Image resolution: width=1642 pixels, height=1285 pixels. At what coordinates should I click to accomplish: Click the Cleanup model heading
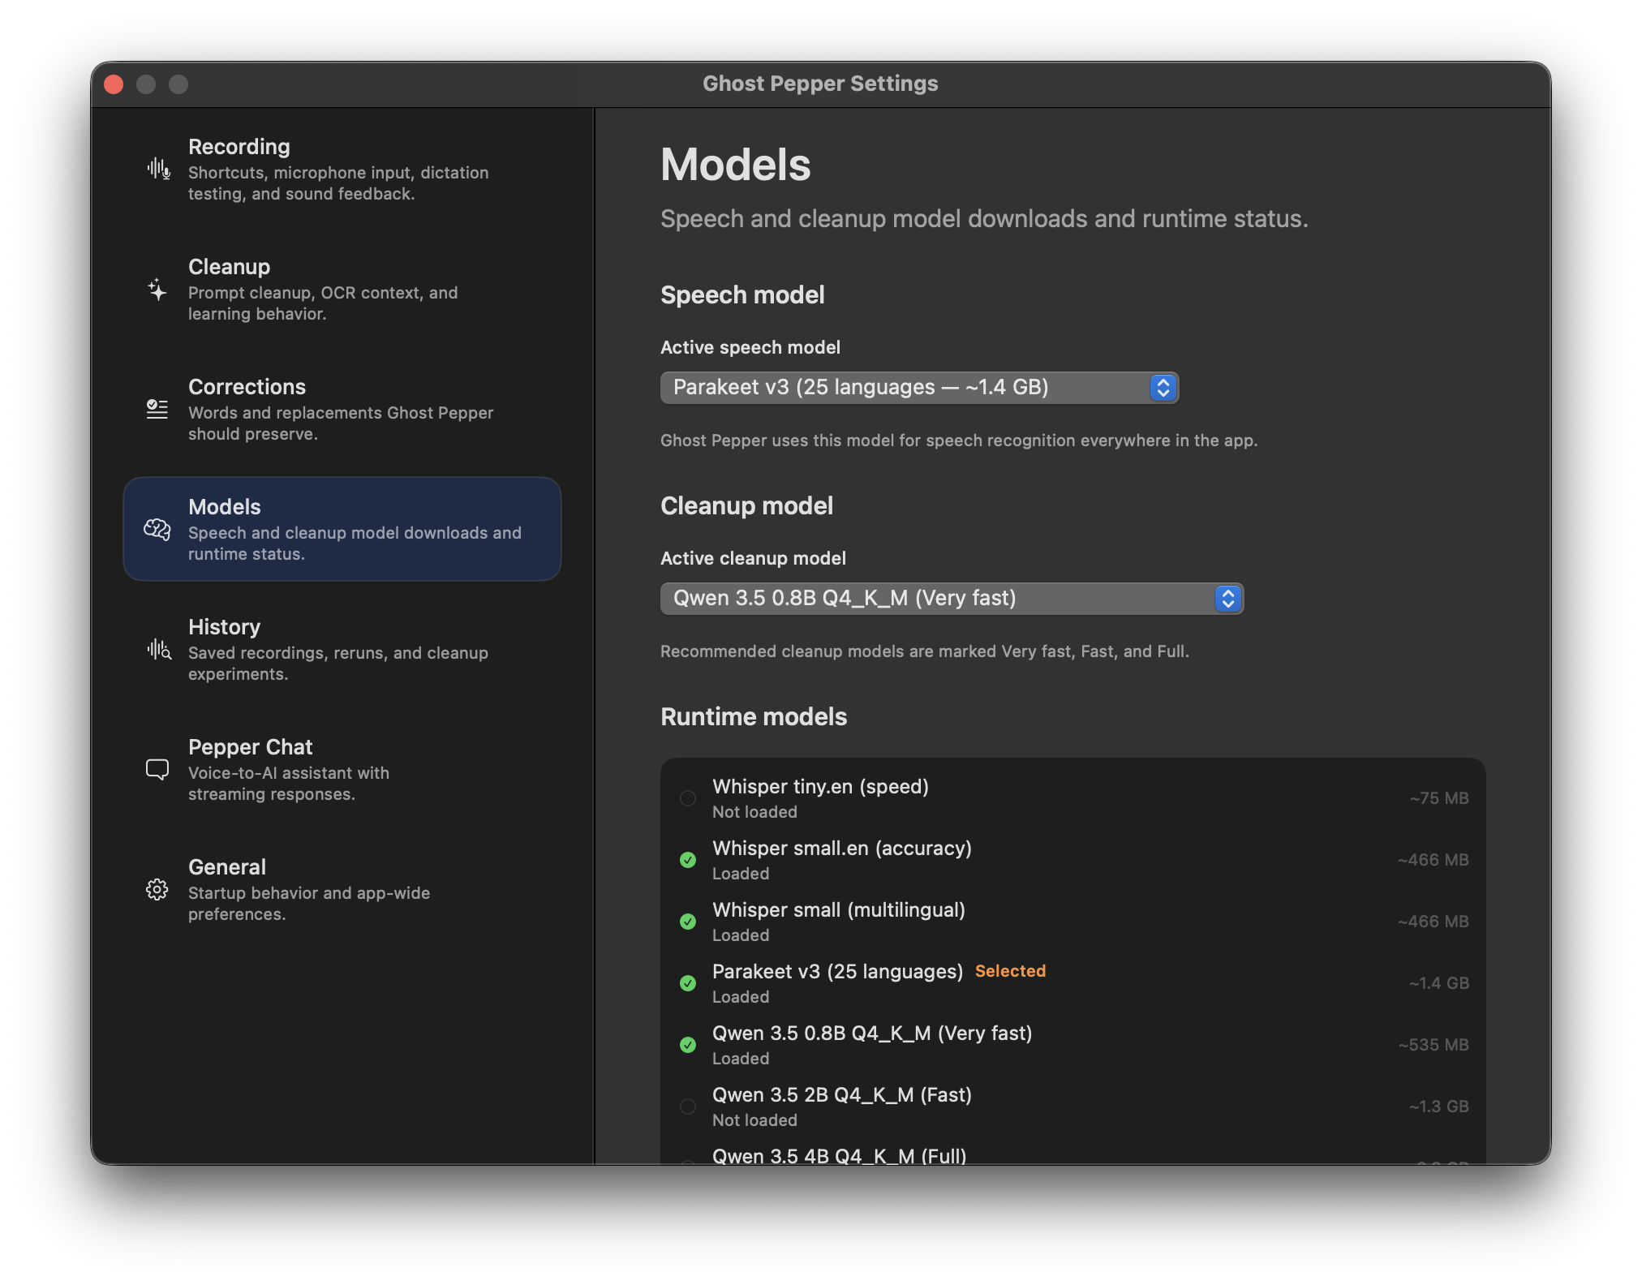click(x=746, y=505)
